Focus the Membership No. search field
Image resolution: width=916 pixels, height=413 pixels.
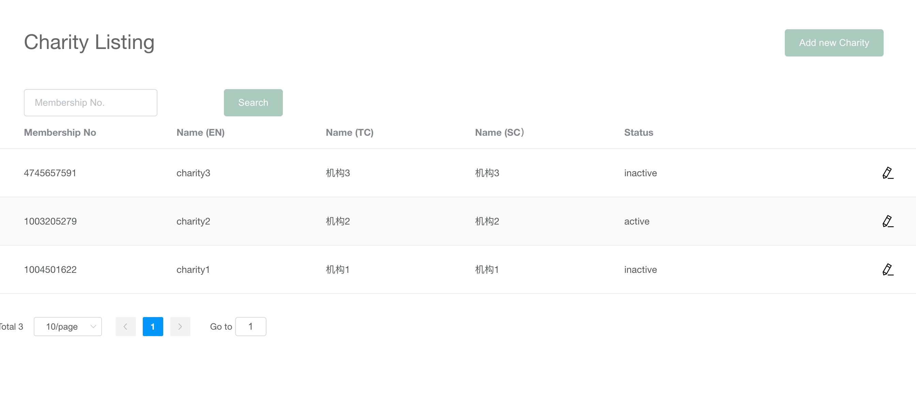pos(90,103)
